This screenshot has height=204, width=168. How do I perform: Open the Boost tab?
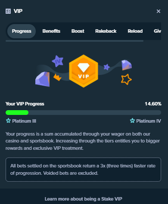(x=78, y=31)
